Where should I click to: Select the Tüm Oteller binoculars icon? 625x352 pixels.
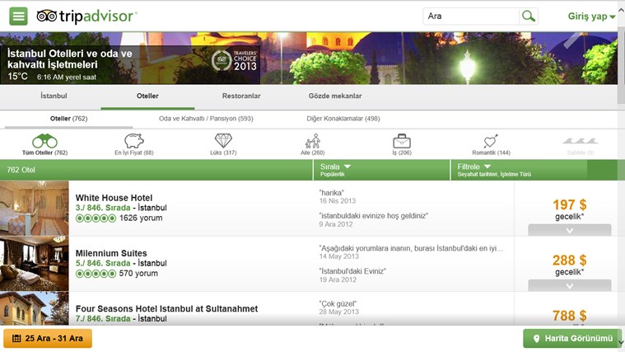coord(44,141)
